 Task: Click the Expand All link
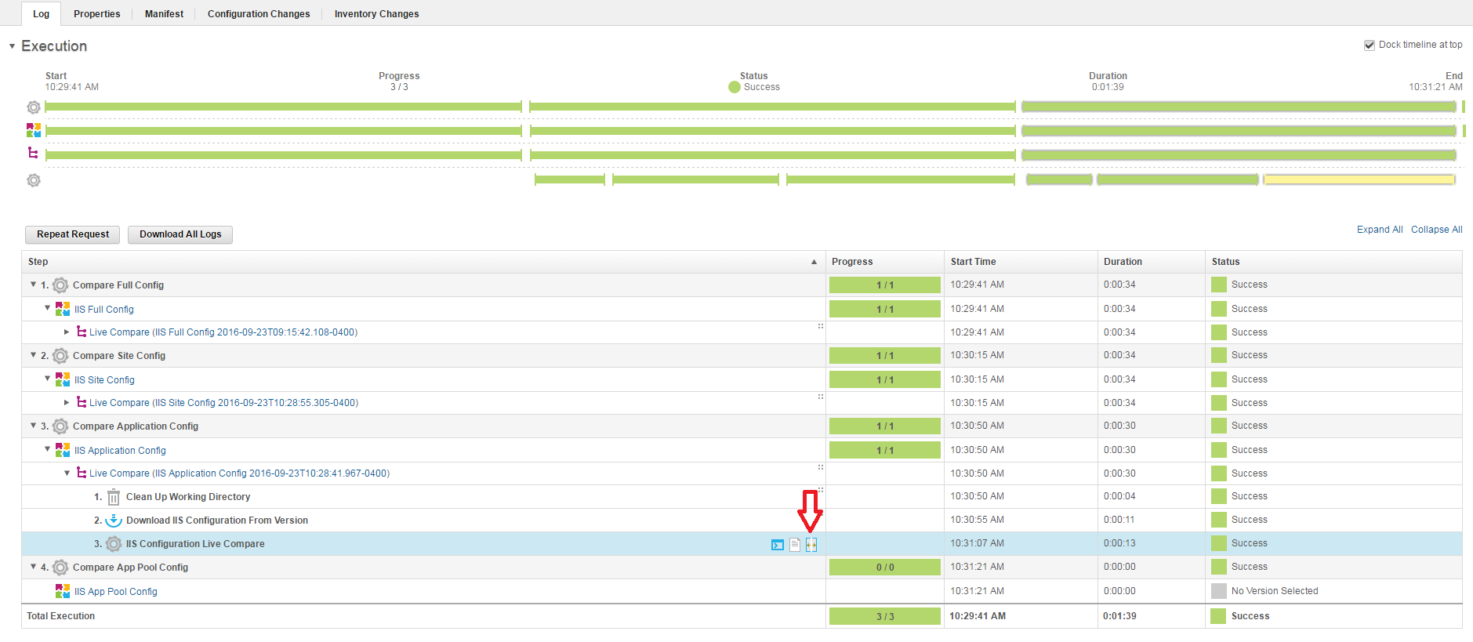1379,230
